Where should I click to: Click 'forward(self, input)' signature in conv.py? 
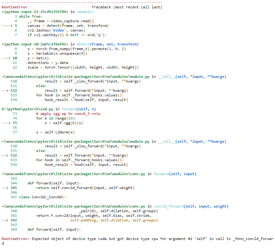[x=175, y=174]
